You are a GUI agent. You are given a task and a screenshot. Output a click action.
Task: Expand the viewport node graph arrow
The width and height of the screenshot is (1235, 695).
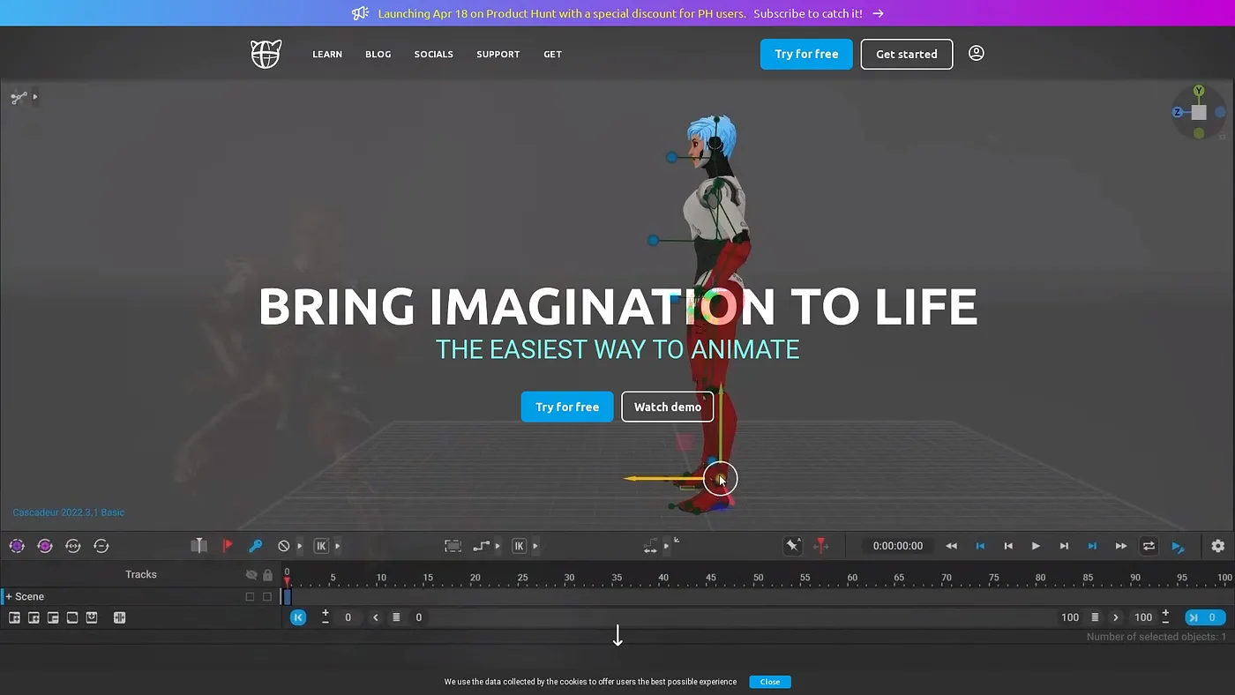click(35, 97)
